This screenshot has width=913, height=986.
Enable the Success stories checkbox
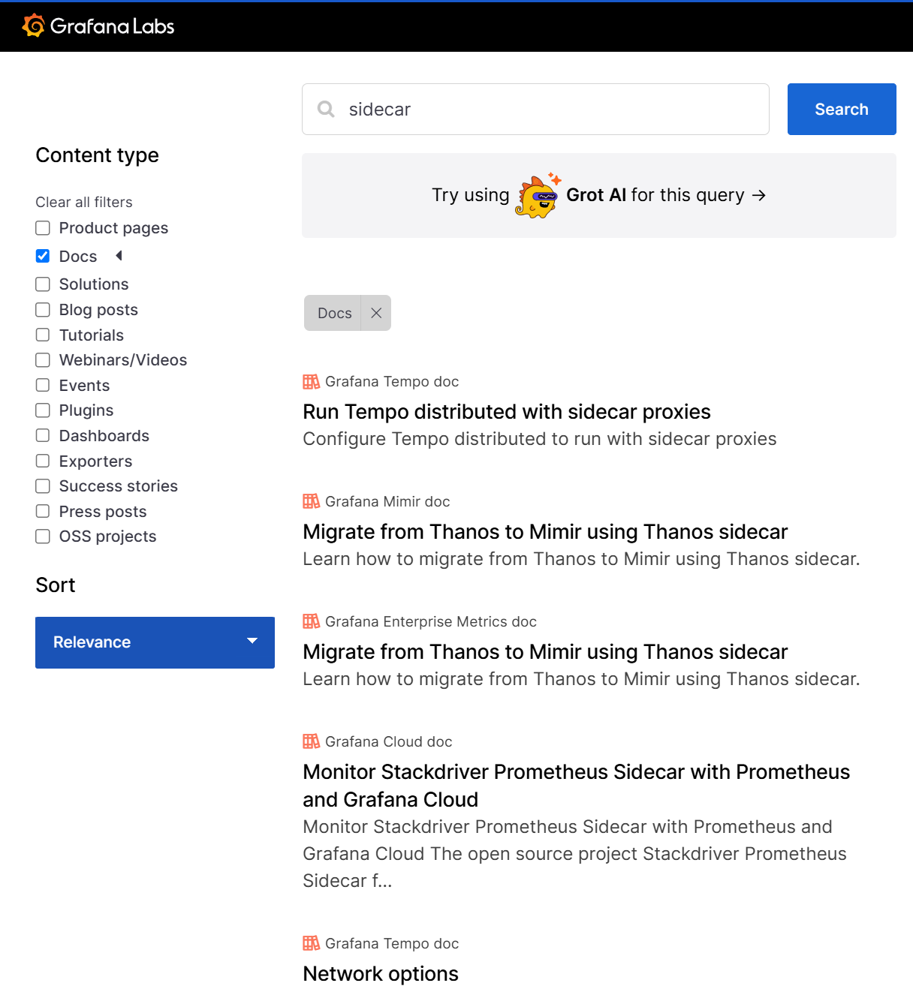[43, 486]
